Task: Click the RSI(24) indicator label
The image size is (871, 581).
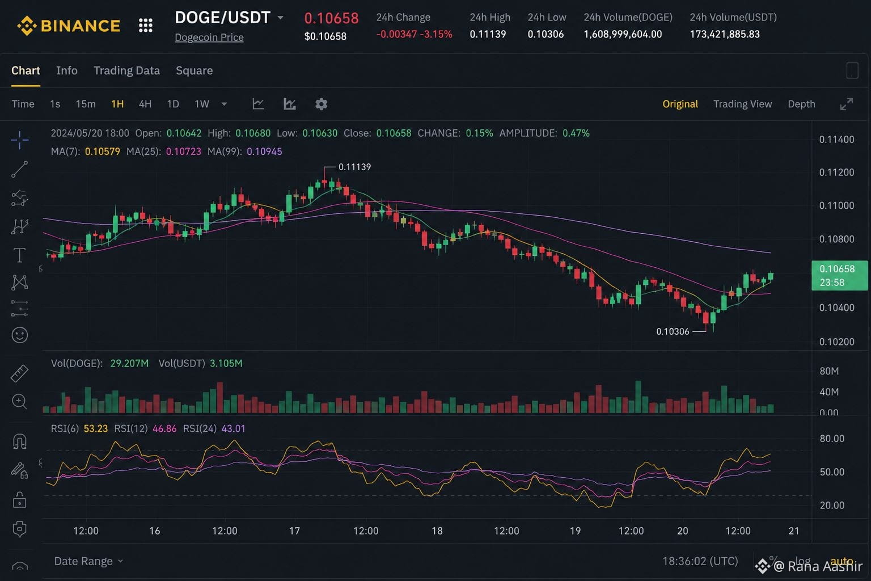Action: pyautogui.click(x=200, y=428)
